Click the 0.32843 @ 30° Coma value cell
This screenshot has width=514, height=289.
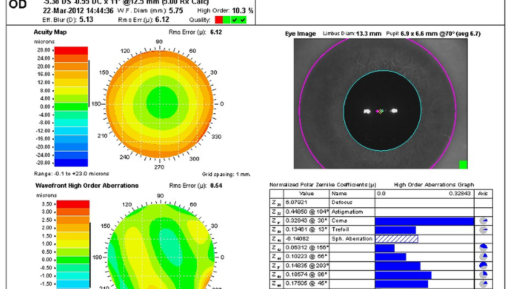306,221
